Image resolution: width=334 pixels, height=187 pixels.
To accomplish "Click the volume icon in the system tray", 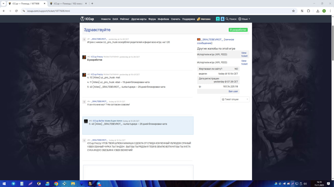I will (x=305, y=184).
